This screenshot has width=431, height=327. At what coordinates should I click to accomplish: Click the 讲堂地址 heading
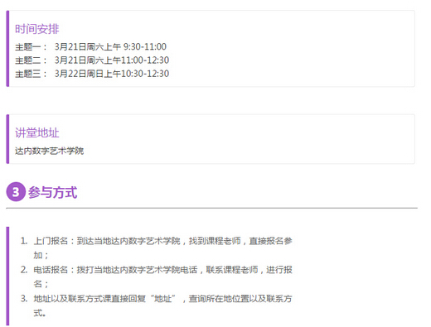point(37,132)
